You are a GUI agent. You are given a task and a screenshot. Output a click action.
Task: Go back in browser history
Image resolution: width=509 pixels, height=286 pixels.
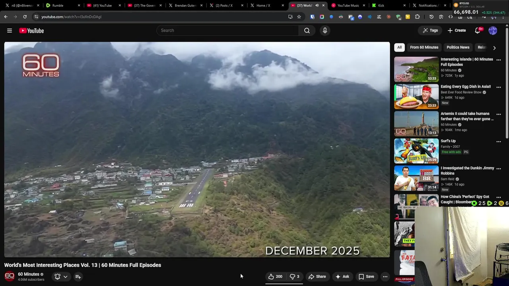6,17
